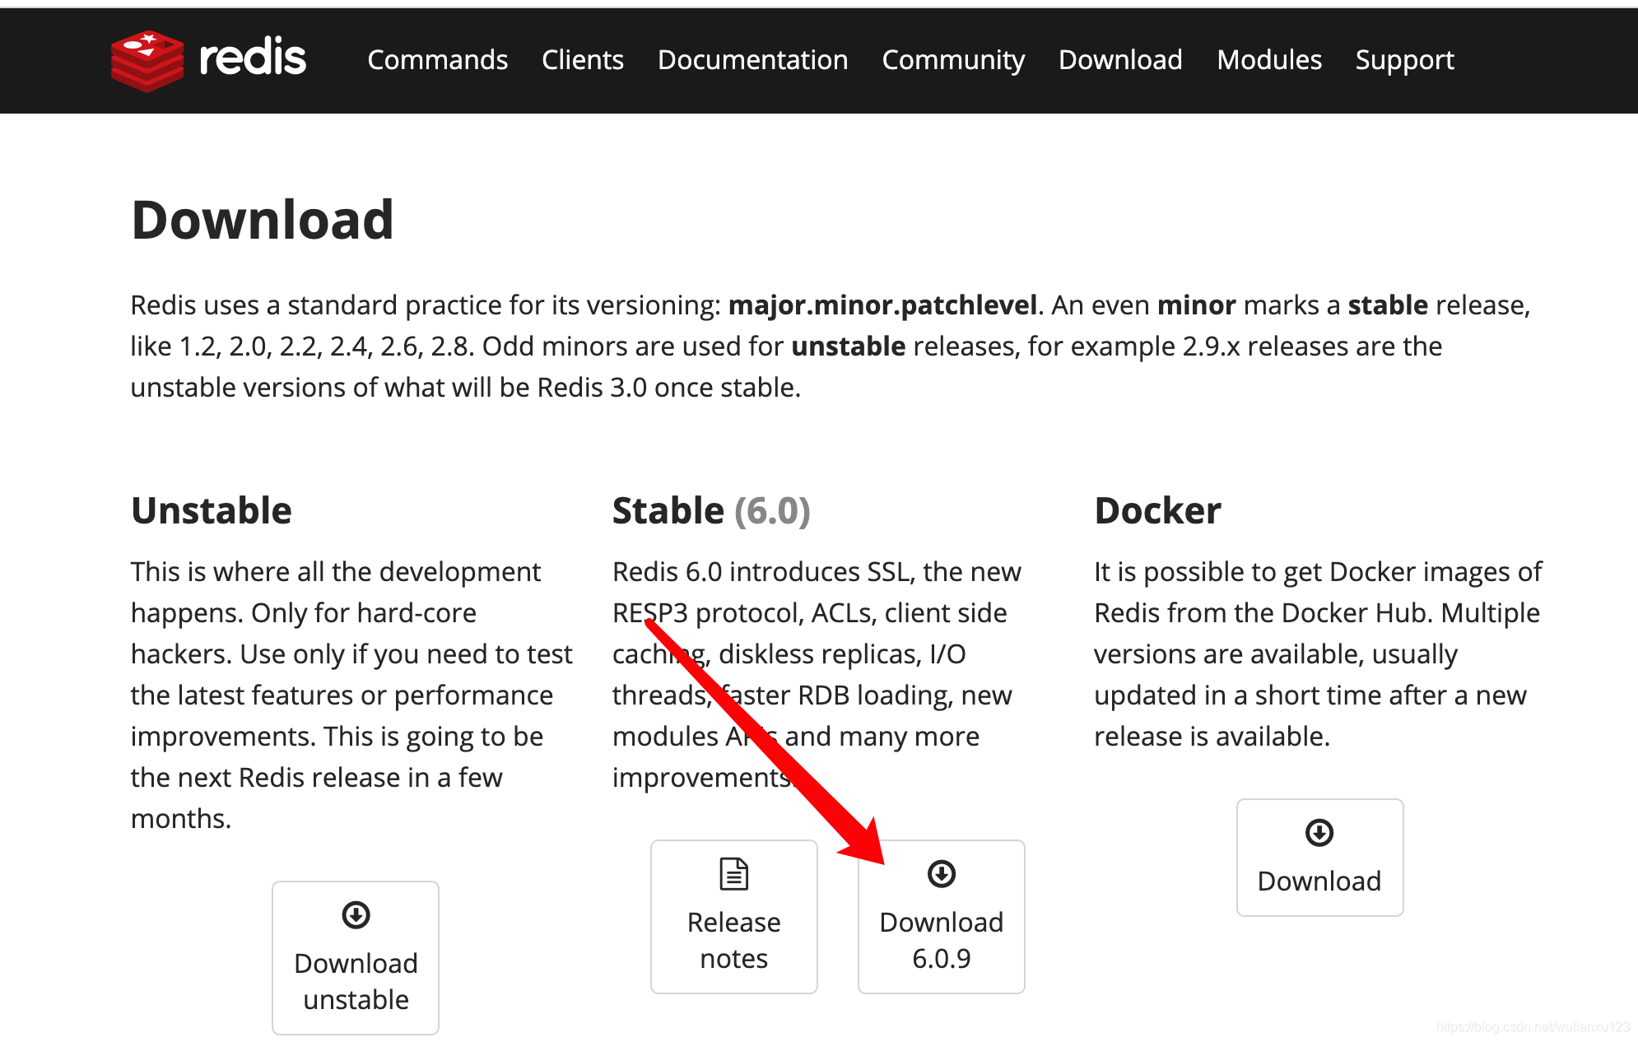
Task: Click the Redis cube logo icon
Action: point(147,61)
